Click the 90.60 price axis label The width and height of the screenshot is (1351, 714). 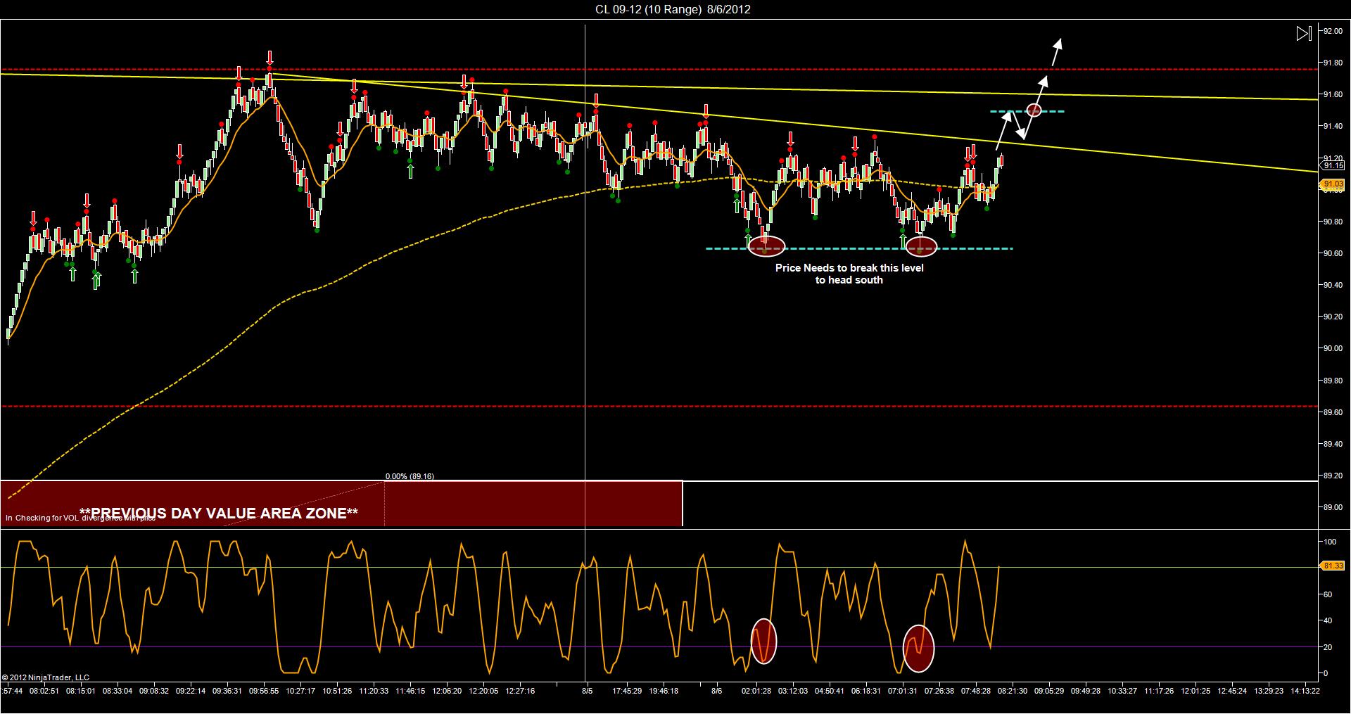click(1333, 253)
